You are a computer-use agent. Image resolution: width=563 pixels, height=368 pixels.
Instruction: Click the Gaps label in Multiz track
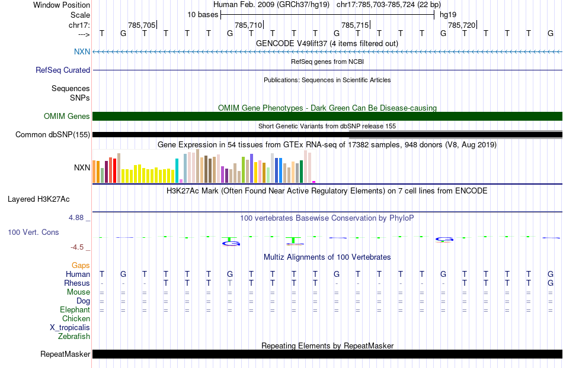click(81, 265)
